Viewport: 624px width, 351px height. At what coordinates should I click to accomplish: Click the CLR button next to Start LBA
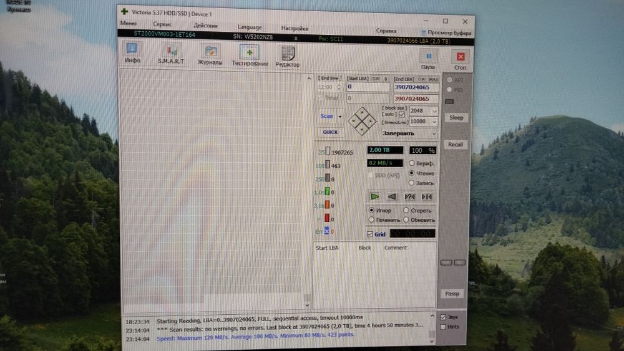click(375, 79)
